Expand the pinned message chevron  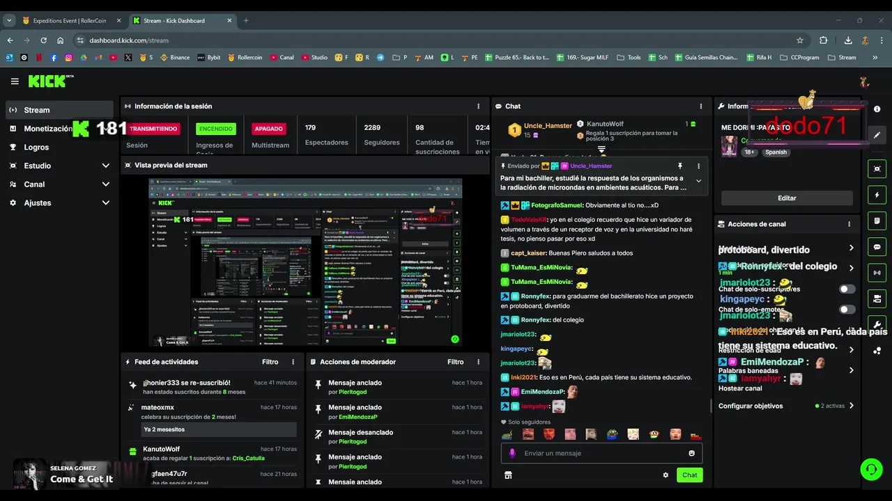(x=698, y=181)
